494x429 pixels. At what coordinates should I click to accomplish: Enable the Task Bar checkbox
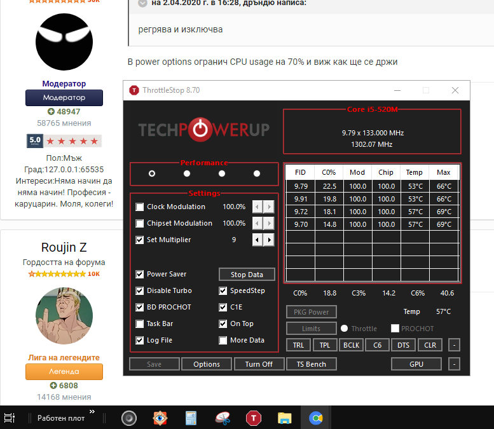[x=139, y=323]
